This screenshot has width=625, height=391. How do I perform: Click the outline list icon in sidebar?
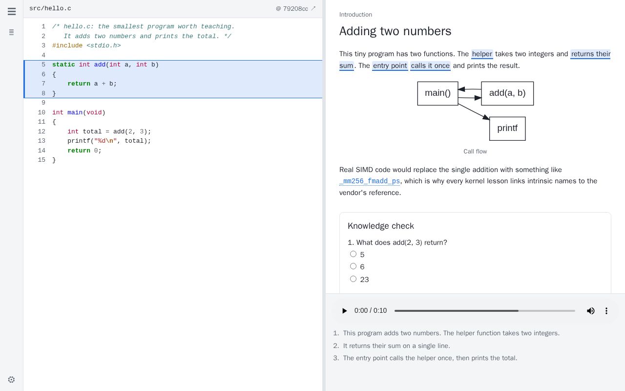(x=11, y=32)
